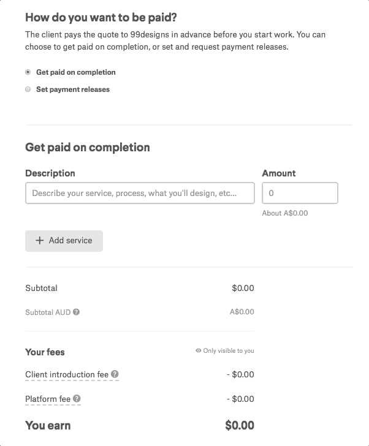Click the How do you want to be paid heading
369x446 pixels.
click(101, 17)
